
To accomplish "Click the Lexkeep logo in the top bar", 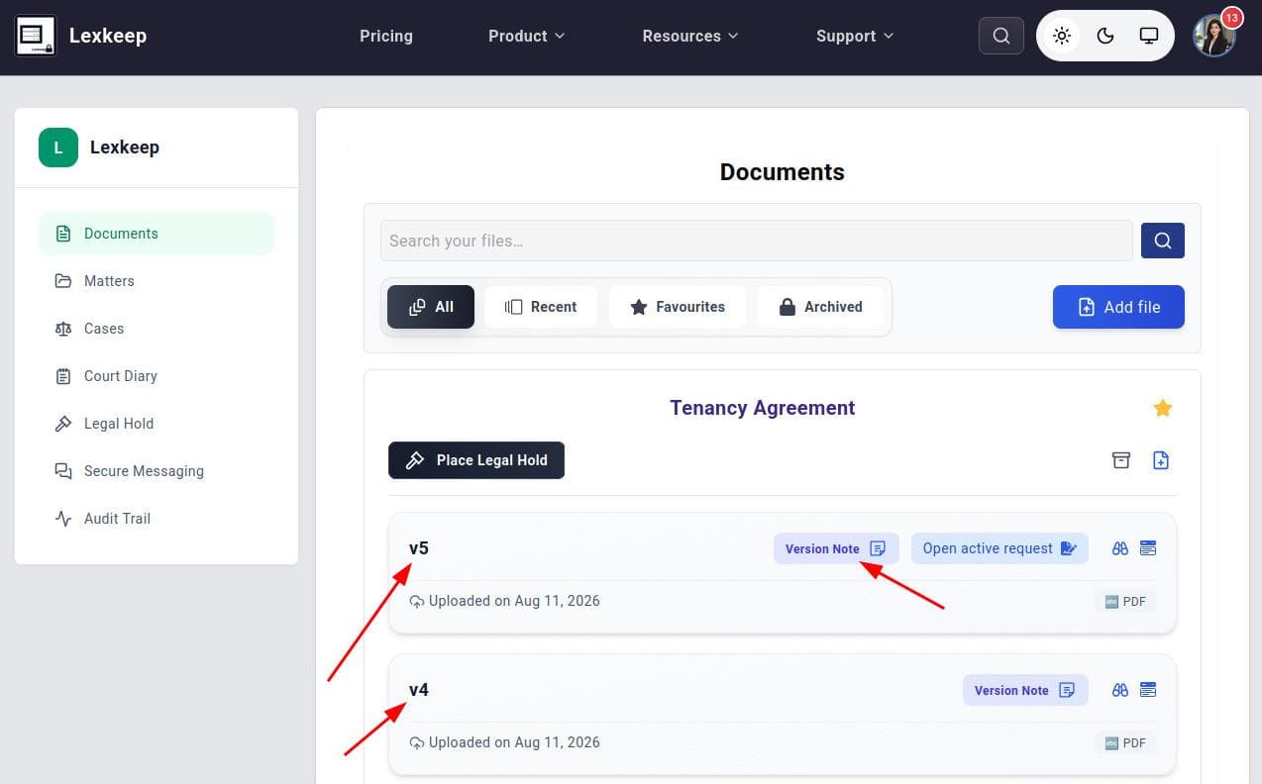I will (36, 36).
